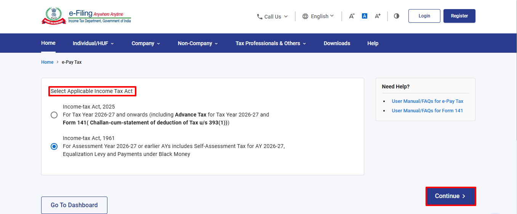The image size is (517, 214).
Task: Click the Login button
Action: (424, 16)
